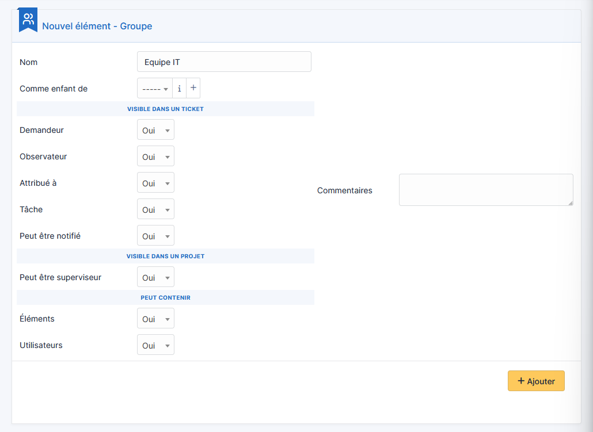
Task: Click the 'Nom' label
Action: [28, 62]
